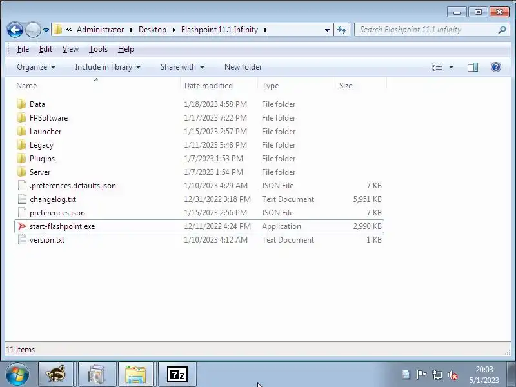Expand the arrow after Desktop breadcrumb
The height and width of the screenshot is (387, 516).
point(174,30)
